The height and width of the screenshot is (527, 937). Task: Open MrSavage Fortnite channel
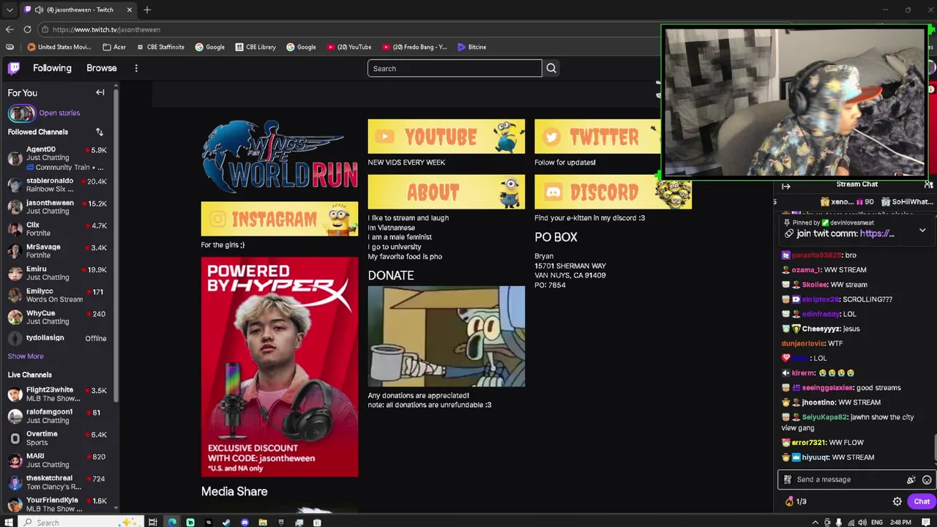click(x=57, y=251)
